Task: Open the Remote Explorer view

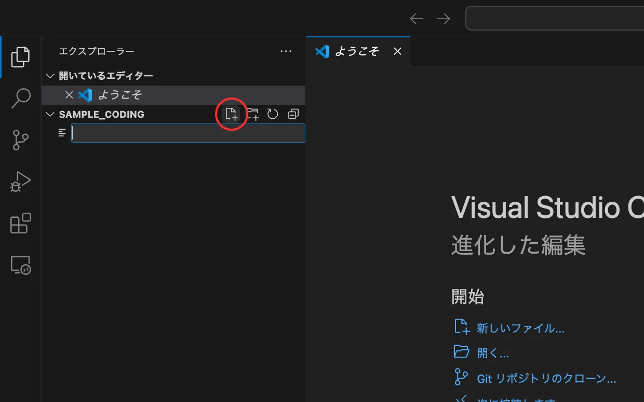Action: pos(21,265)
